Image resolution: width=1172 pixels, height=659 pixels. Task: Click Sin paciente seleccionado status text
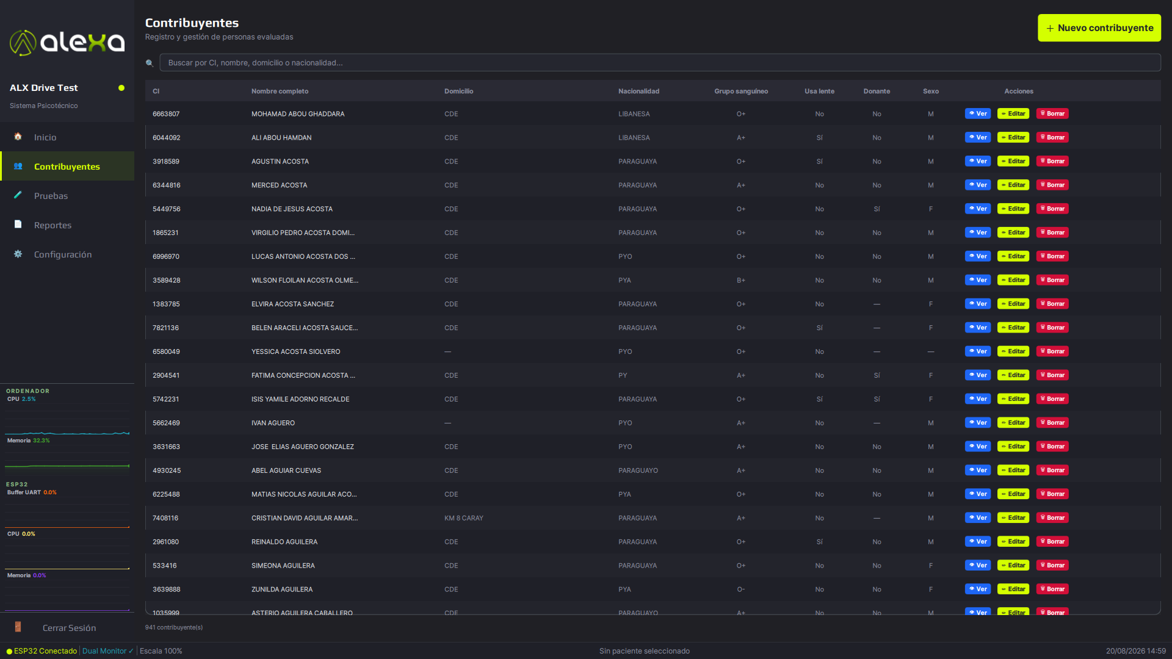click(x=644, y=651)
